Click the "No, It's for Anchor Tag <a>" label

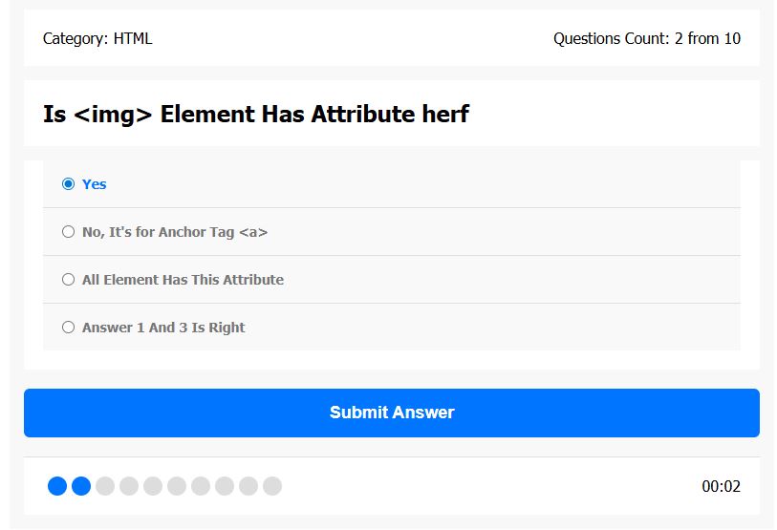(175, 232)
